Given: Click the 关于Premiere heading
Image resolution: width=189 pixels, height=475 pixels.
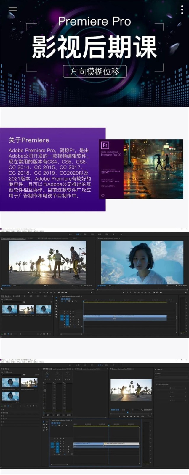Looking at the screenshot, I should click(29, 140).
